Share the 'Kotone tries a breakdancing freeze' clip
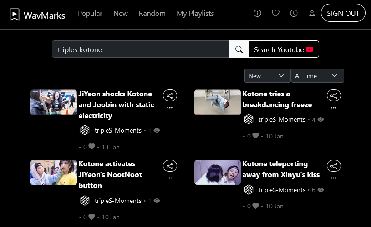Screen dimensions: 371x227 coord(334,95)
